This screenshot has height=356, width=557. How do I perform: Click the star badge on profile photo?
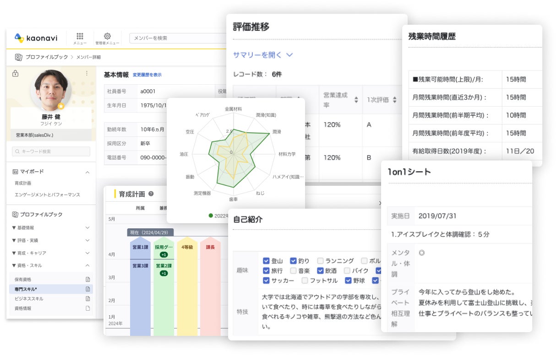60,106
